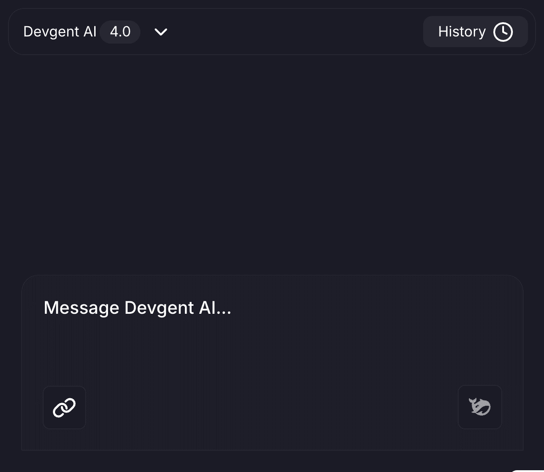Click the clock icon beside History
Image resolution: width=544 pixels, height=472 pixels.
click(x=503, y=32)
